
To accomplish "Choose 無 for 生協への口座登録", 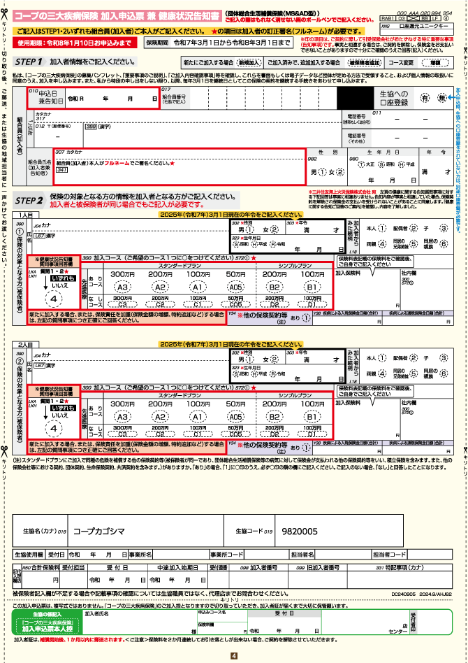I will pyautogui.click(x=442, y=98).
